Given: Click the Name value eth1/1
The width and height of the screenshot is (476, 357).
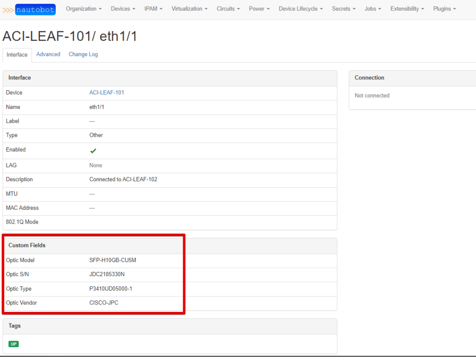Looking at the screenshot, I should click(97, 107).
